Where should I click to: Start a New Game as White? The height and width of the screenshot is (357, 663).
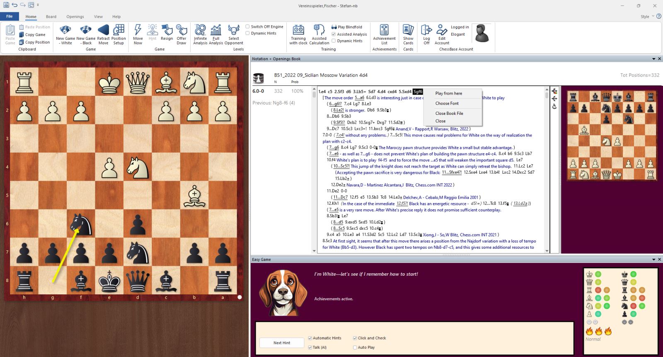click(x=65, y=34)
